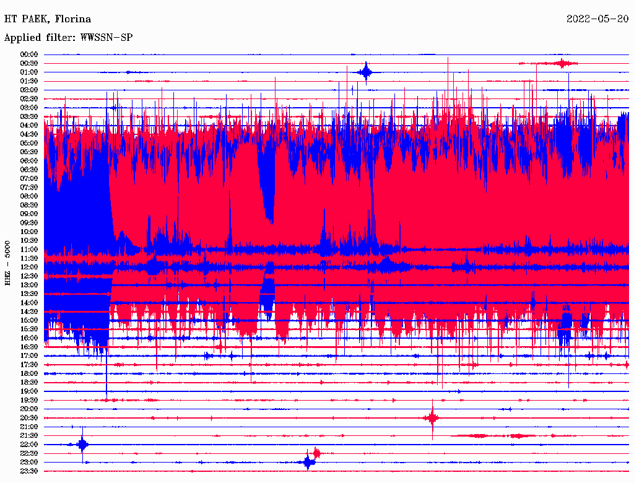Select the 22:30 time label
634x483 pixels.
[x=29, y=454]
